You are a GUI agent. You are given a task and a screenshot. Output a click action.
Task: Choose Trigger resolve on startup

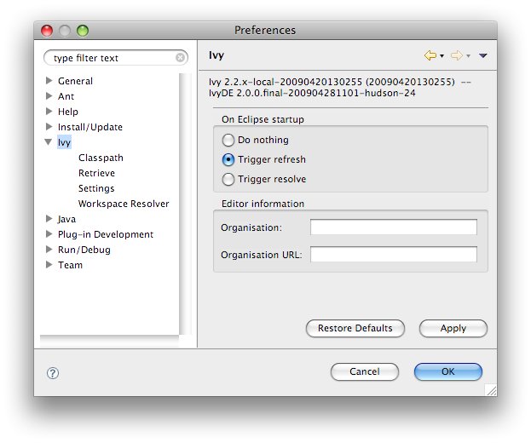(x=228, y=179)
